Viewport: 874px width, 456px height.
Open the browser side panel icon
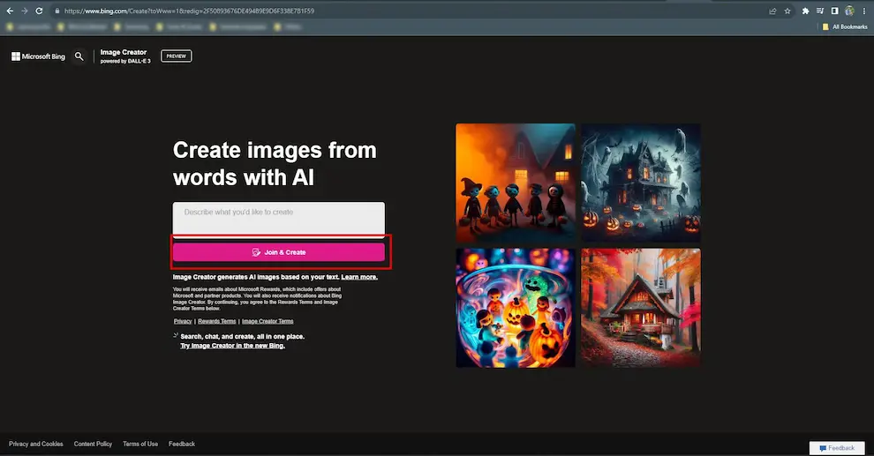(x=835, y=11)
